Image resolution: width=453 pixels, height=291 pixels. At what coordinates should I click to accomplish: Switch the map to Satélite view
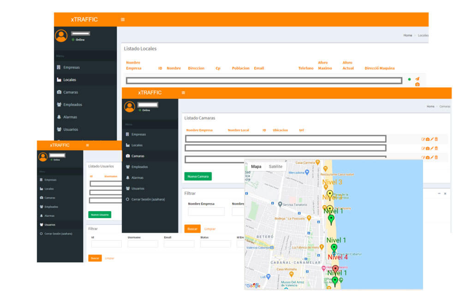[x=275, y=166]
